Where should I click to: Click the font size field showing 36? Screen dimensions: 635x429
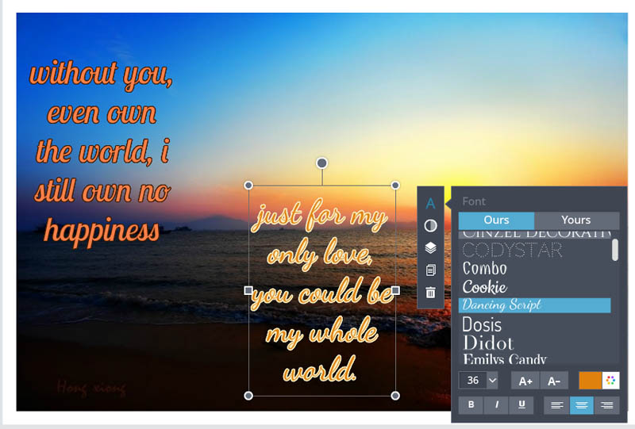click(x=473, y=381)
